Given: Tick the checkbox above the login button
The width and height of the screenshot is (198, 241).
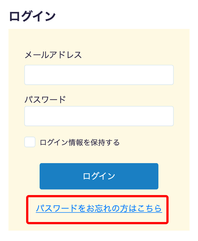Looking at the screenshot, I should coord(30,143).
